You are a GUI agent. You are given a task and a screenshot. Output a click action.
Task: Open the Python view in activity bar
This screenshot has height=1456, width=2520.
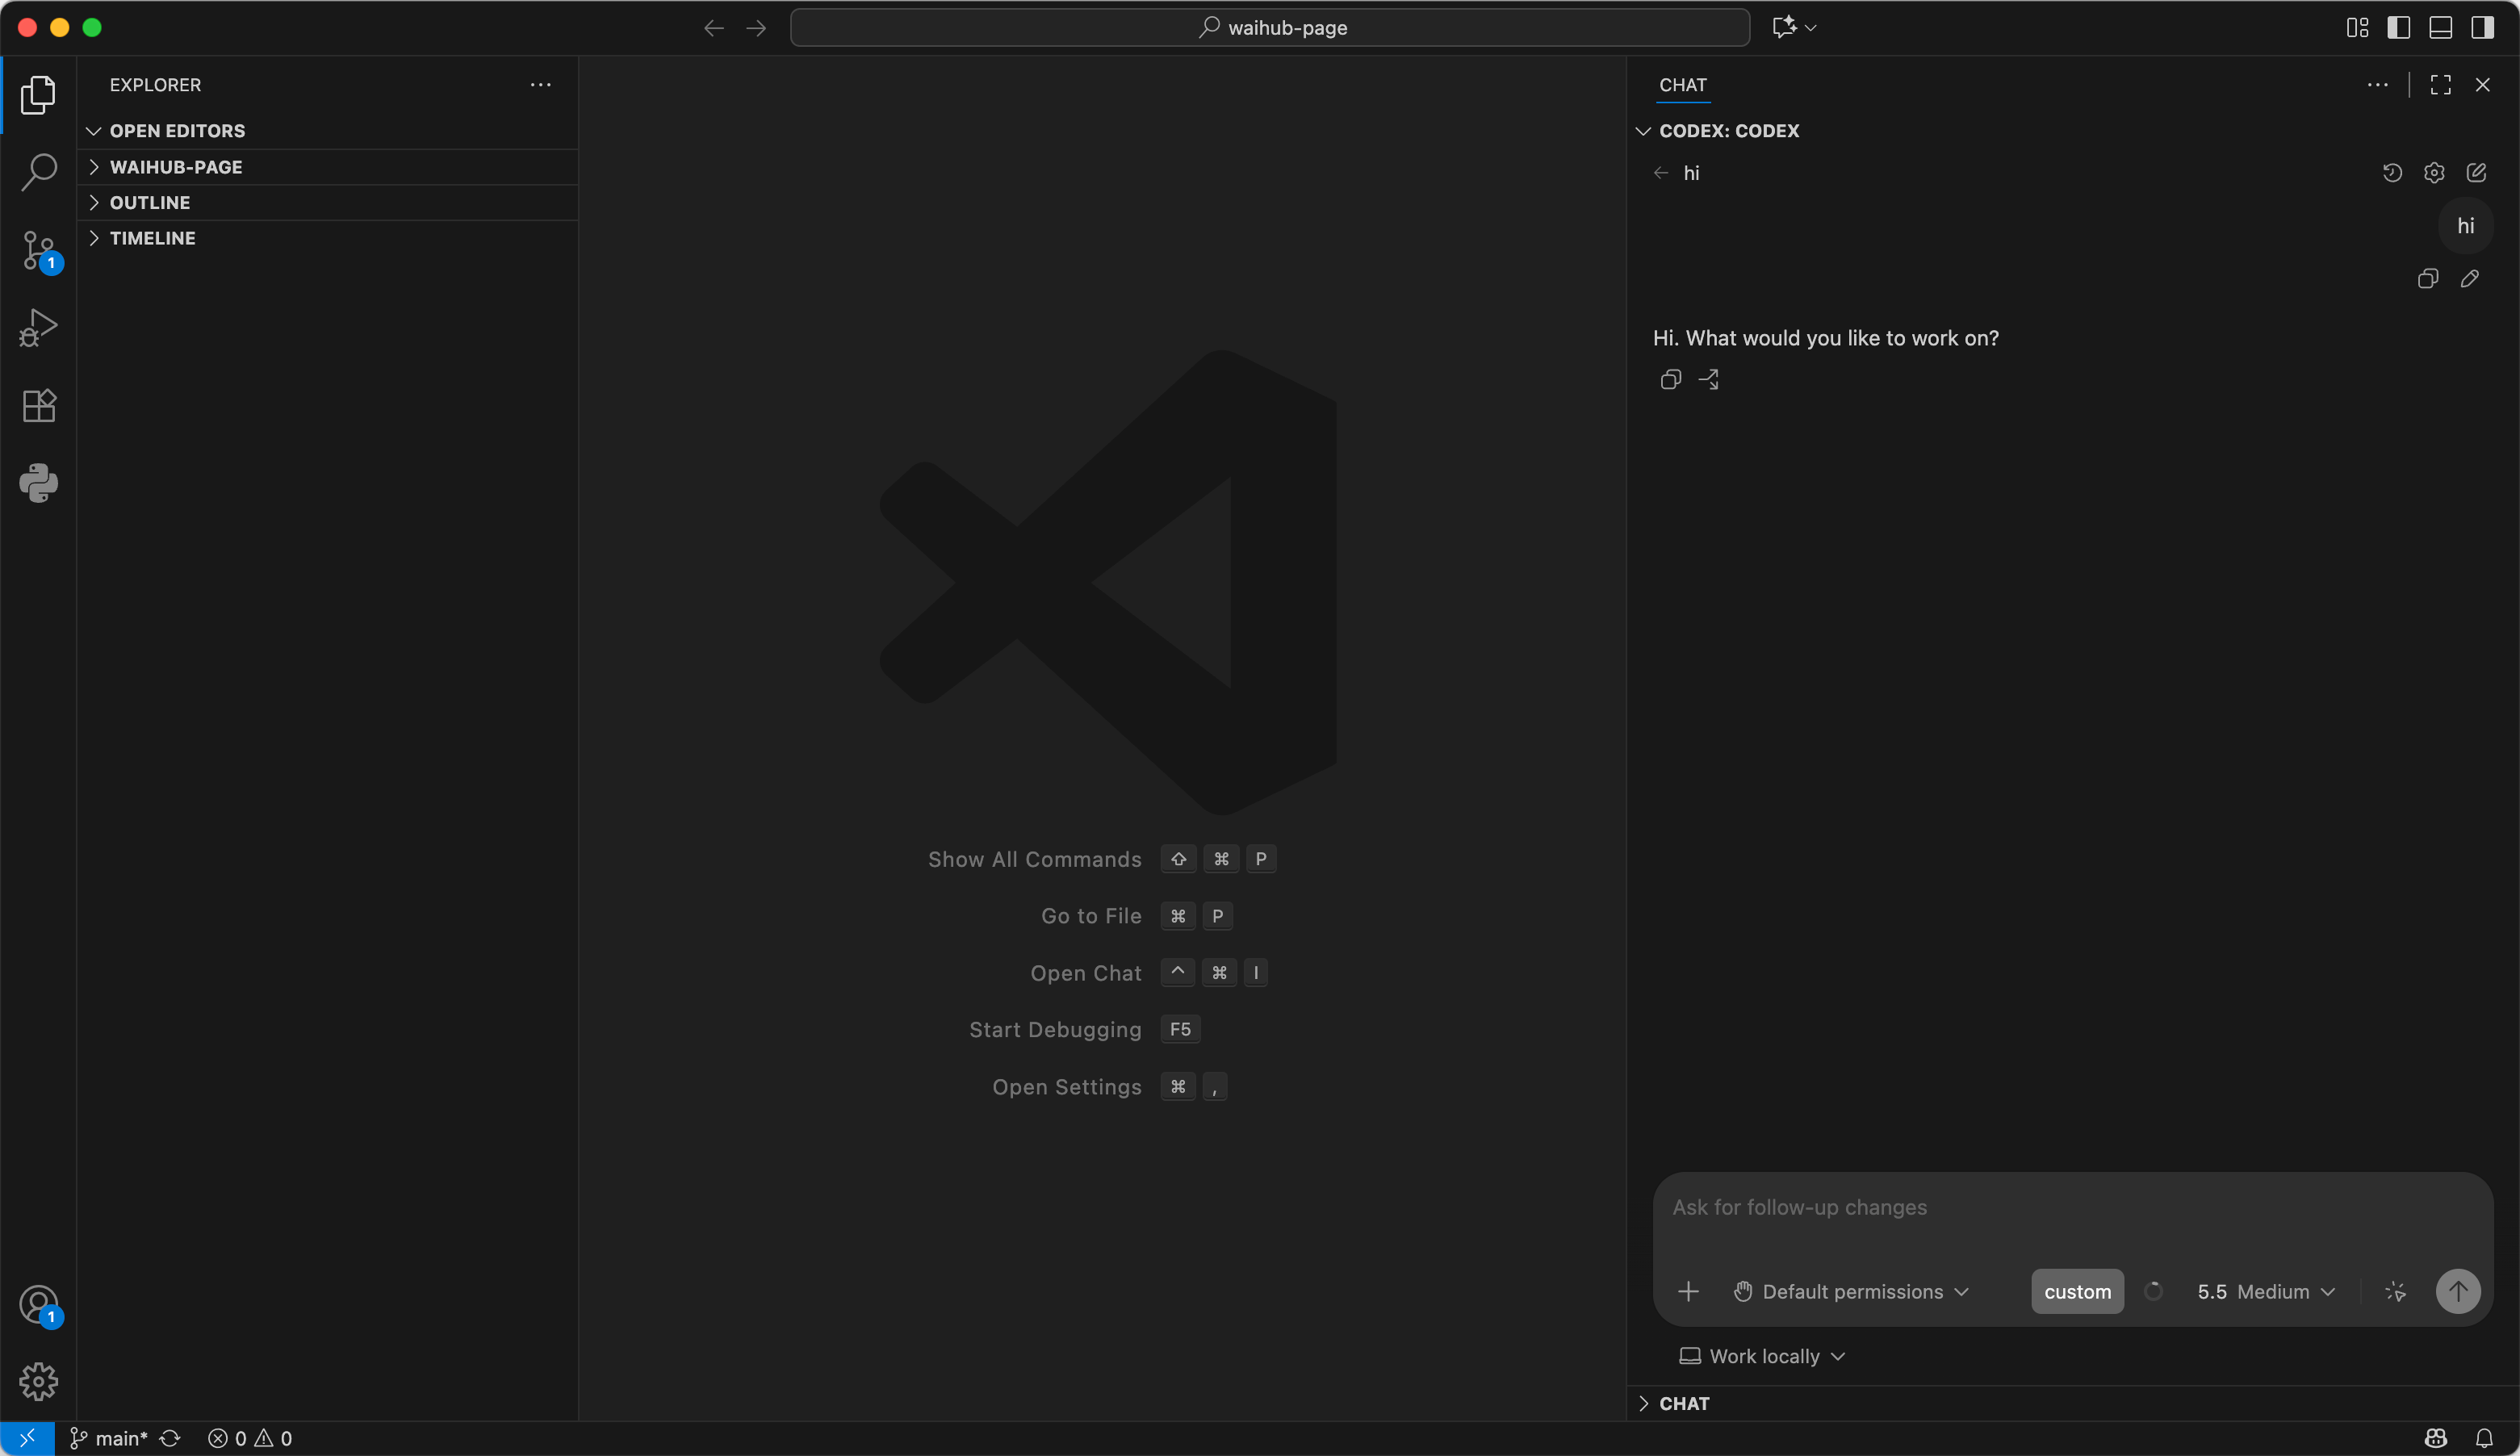[38, 483]
